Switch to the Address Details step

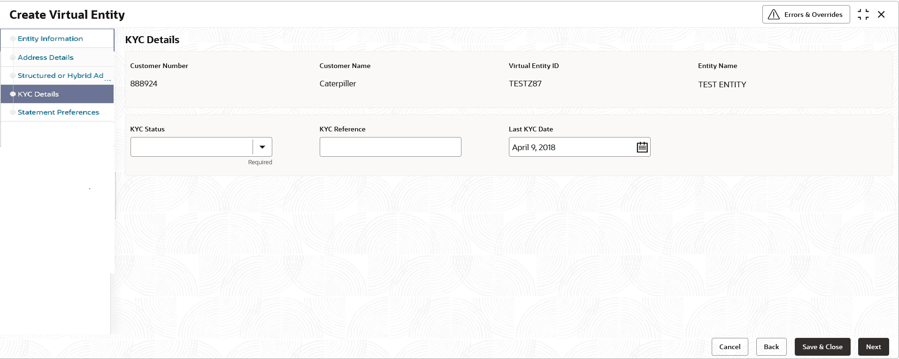pyautogui.click(x=46, y=58)
